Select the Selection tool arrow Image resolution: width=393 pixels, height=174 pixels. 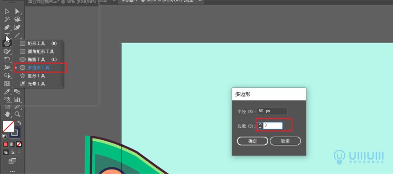pos(7,11)
